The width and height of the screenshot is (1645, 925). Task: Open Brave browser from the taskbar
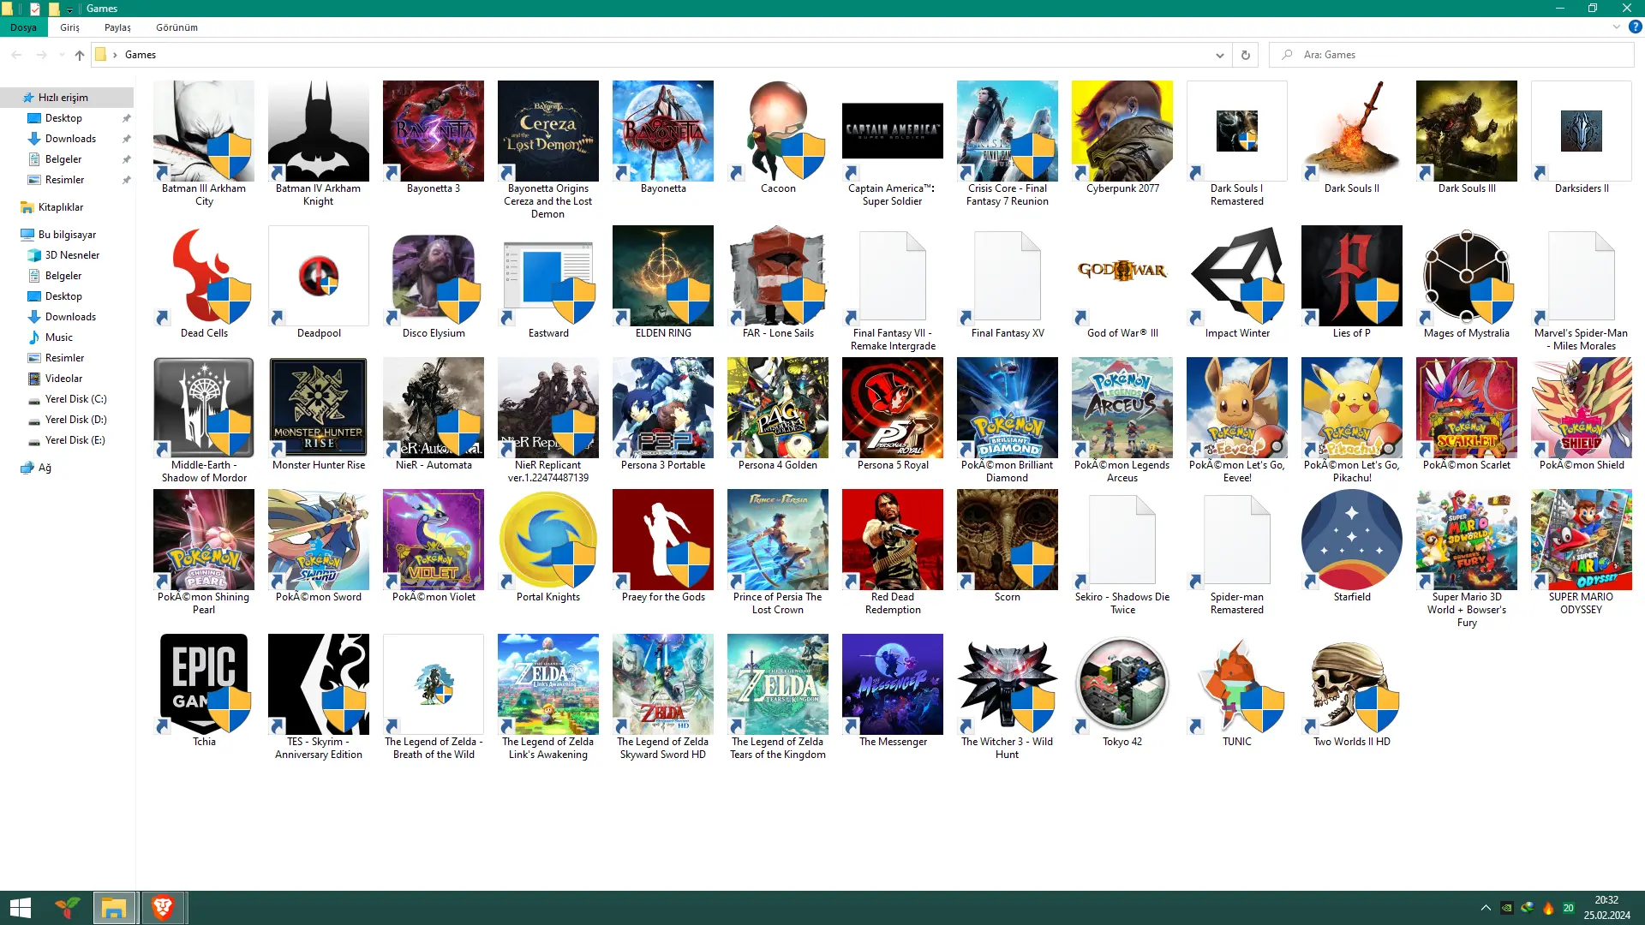point(163,908)
